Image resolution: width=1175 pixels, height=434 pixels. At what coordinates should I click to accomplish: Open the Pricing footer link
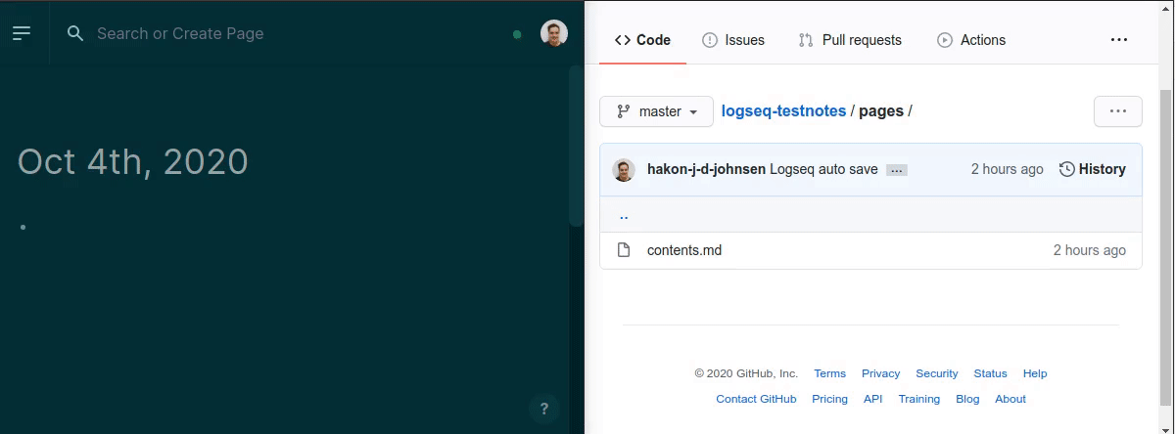[830, 399]
